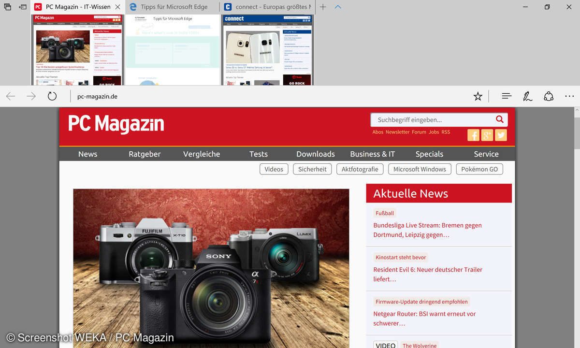Open the Specials menu
Screen dimensions: 580x348
[429, 154]
